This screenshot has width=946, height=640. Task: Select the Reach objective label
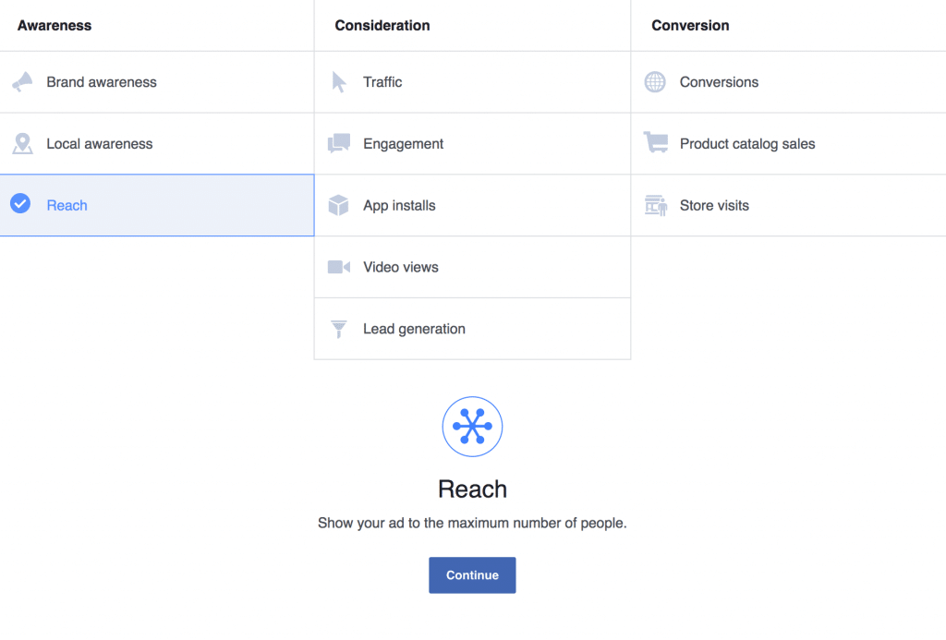tap(67, 205)
